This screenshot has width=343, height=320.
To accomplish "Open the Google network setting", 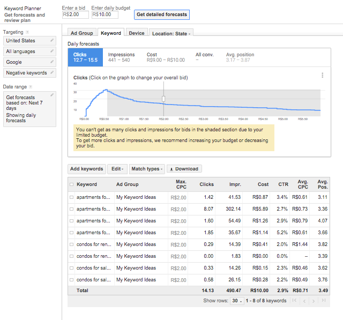I will [30, 62].
